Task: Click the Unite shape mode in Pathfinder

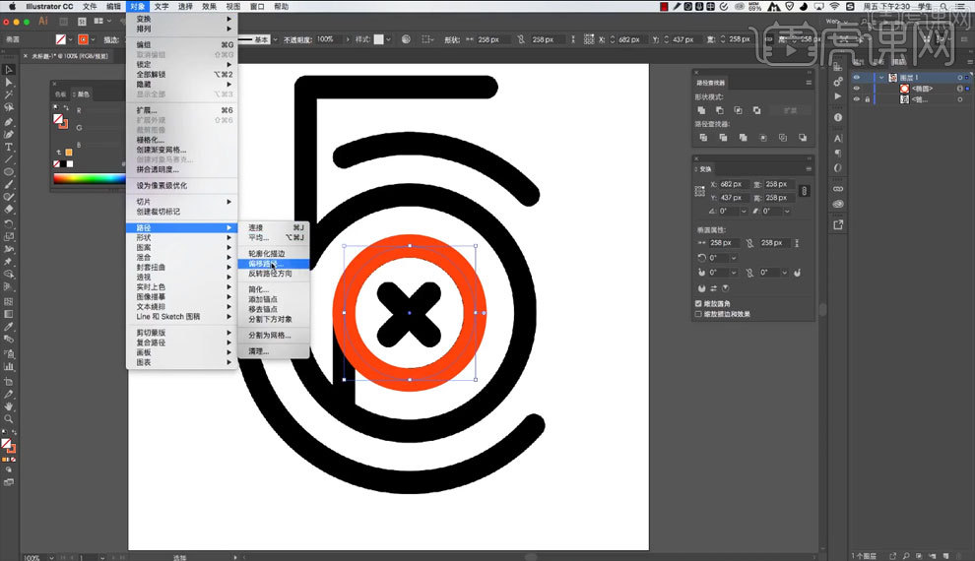Action: pos(701,110)
